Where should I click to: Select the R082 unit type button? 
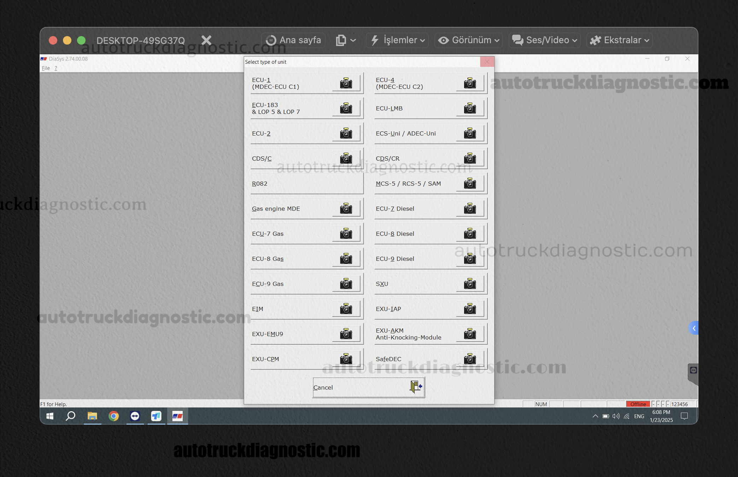click(x=306, y=184)
